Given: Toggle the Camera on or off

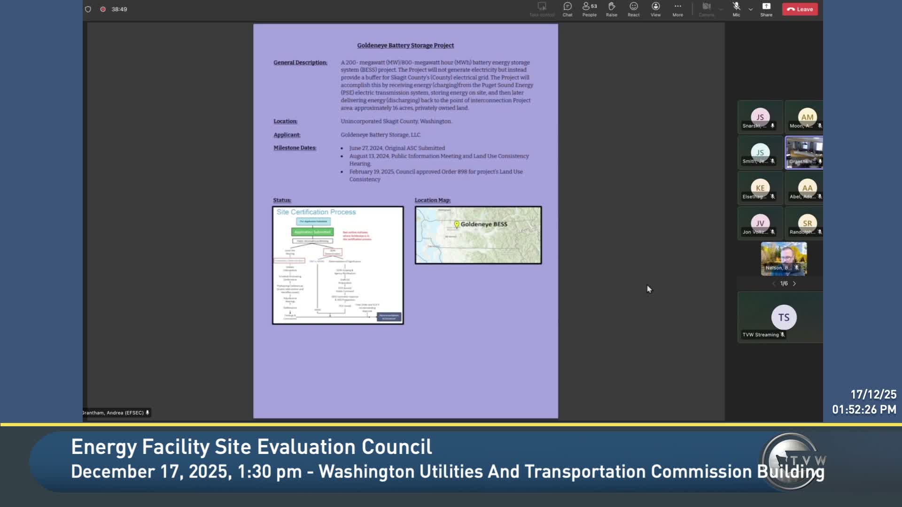Looking at the screenshot, I should (x=706, y=9).
